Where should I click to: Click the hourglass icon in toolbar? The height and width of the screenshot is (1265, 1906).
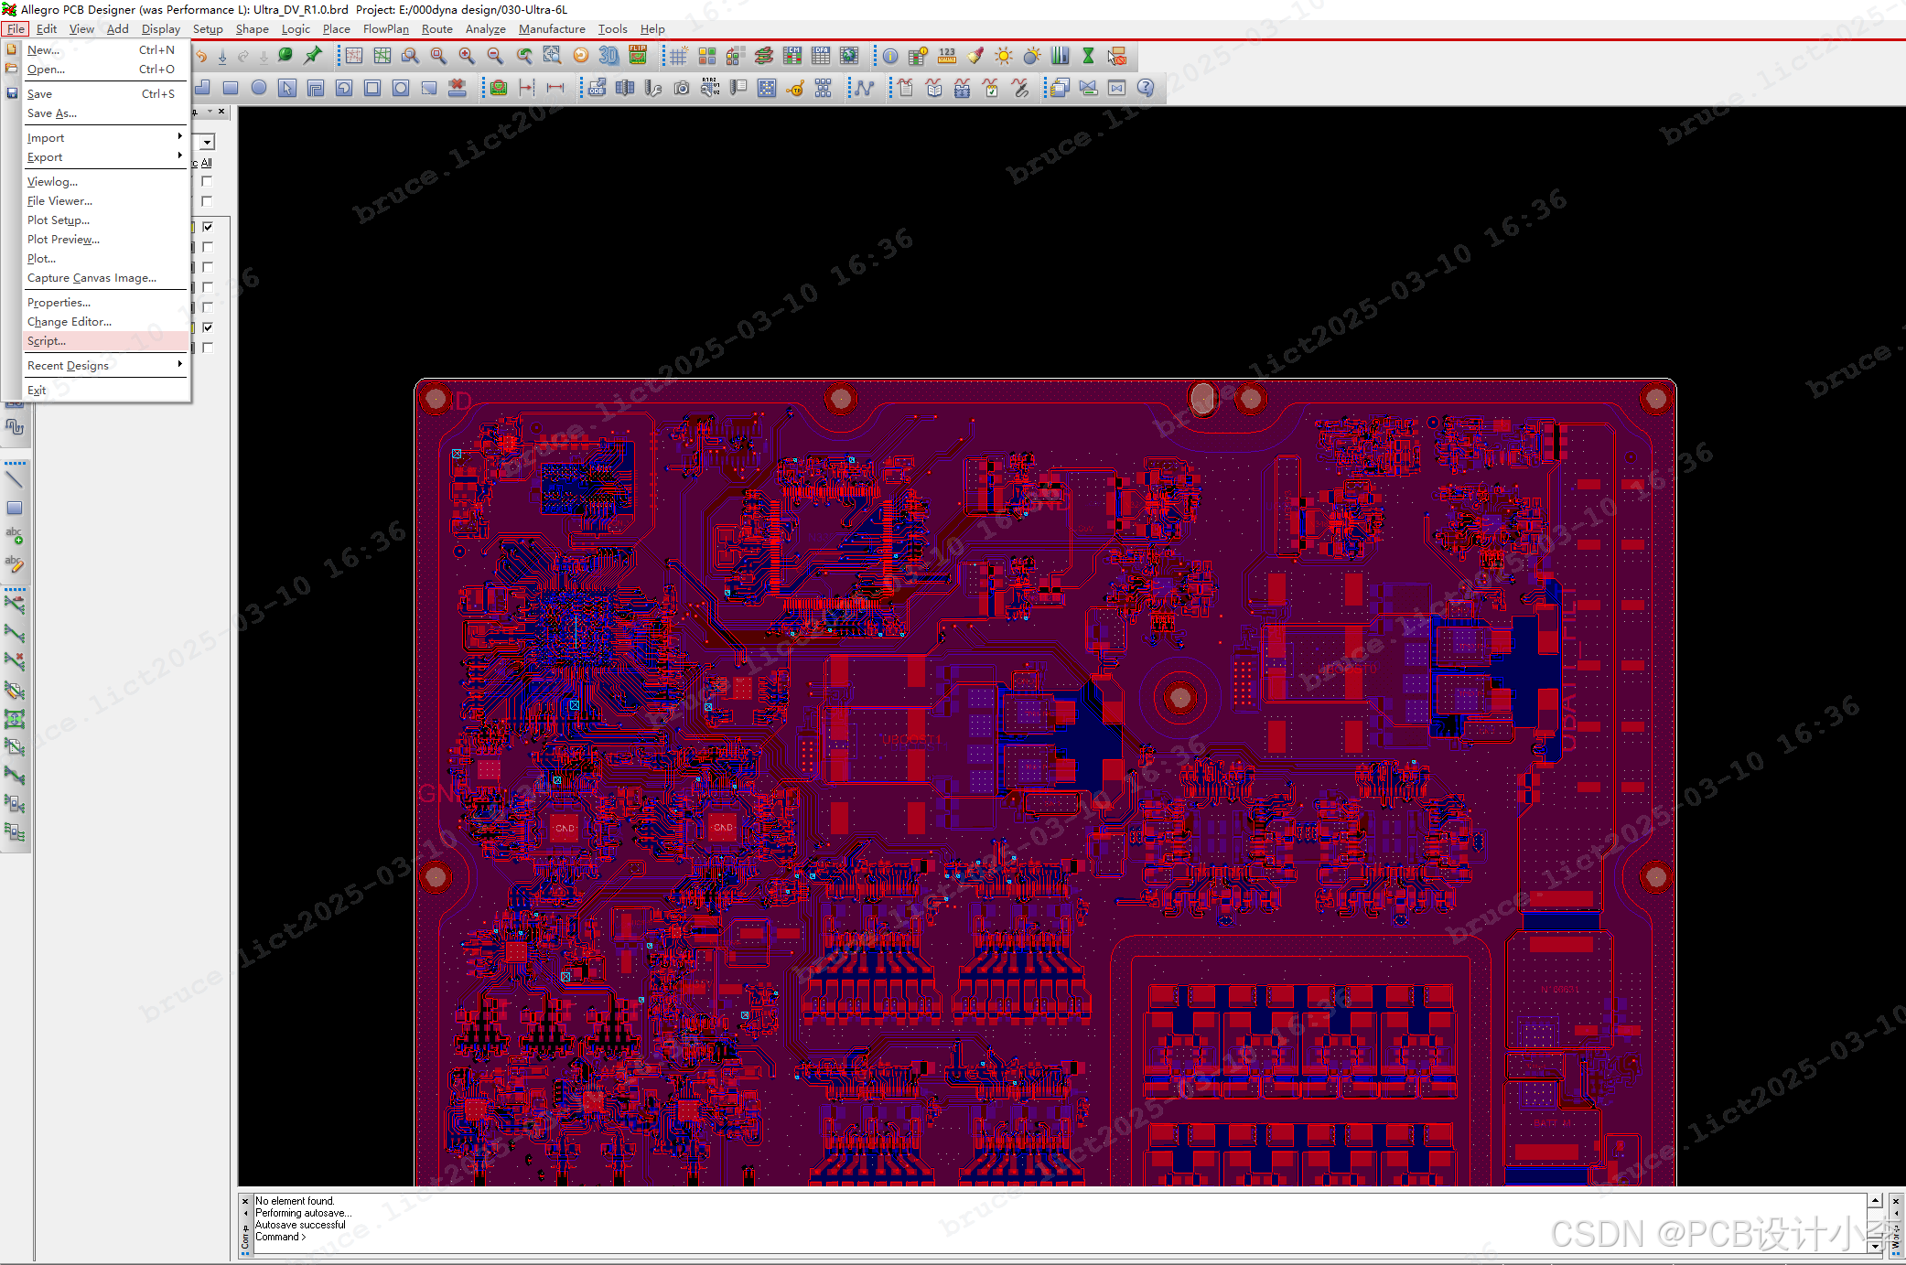click(x=1088, y=56)
